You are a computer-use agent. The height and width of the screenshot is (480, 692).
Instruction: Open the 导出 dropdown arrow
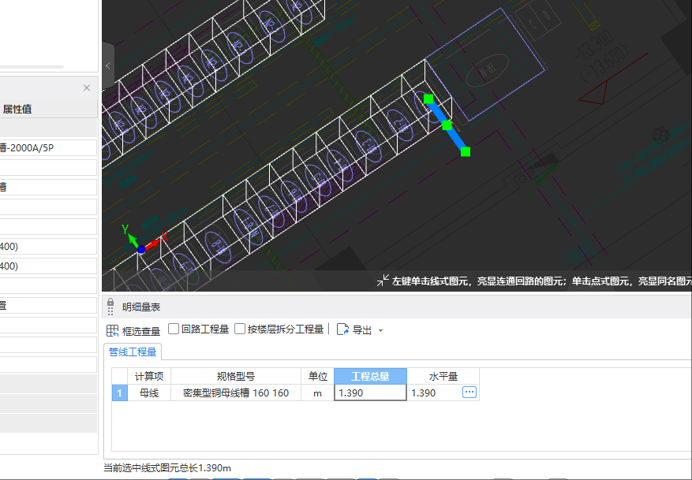tap(380, 330)
